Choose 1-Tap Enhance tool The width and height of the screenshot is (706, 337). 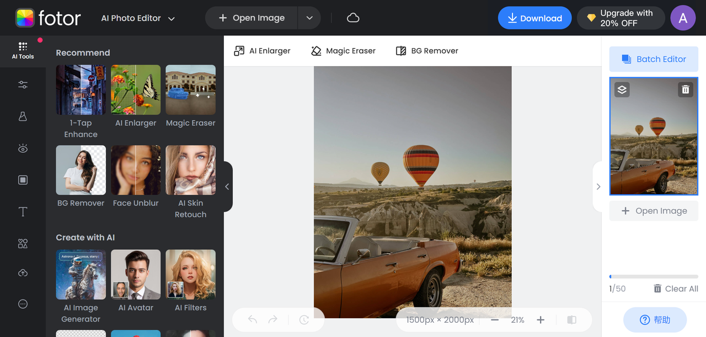pyautogui.click(x=81, y=102)
